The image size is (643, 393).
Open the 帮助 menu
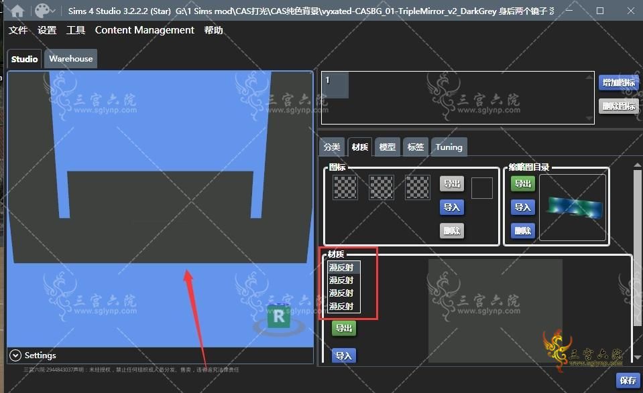pos(213,30)
